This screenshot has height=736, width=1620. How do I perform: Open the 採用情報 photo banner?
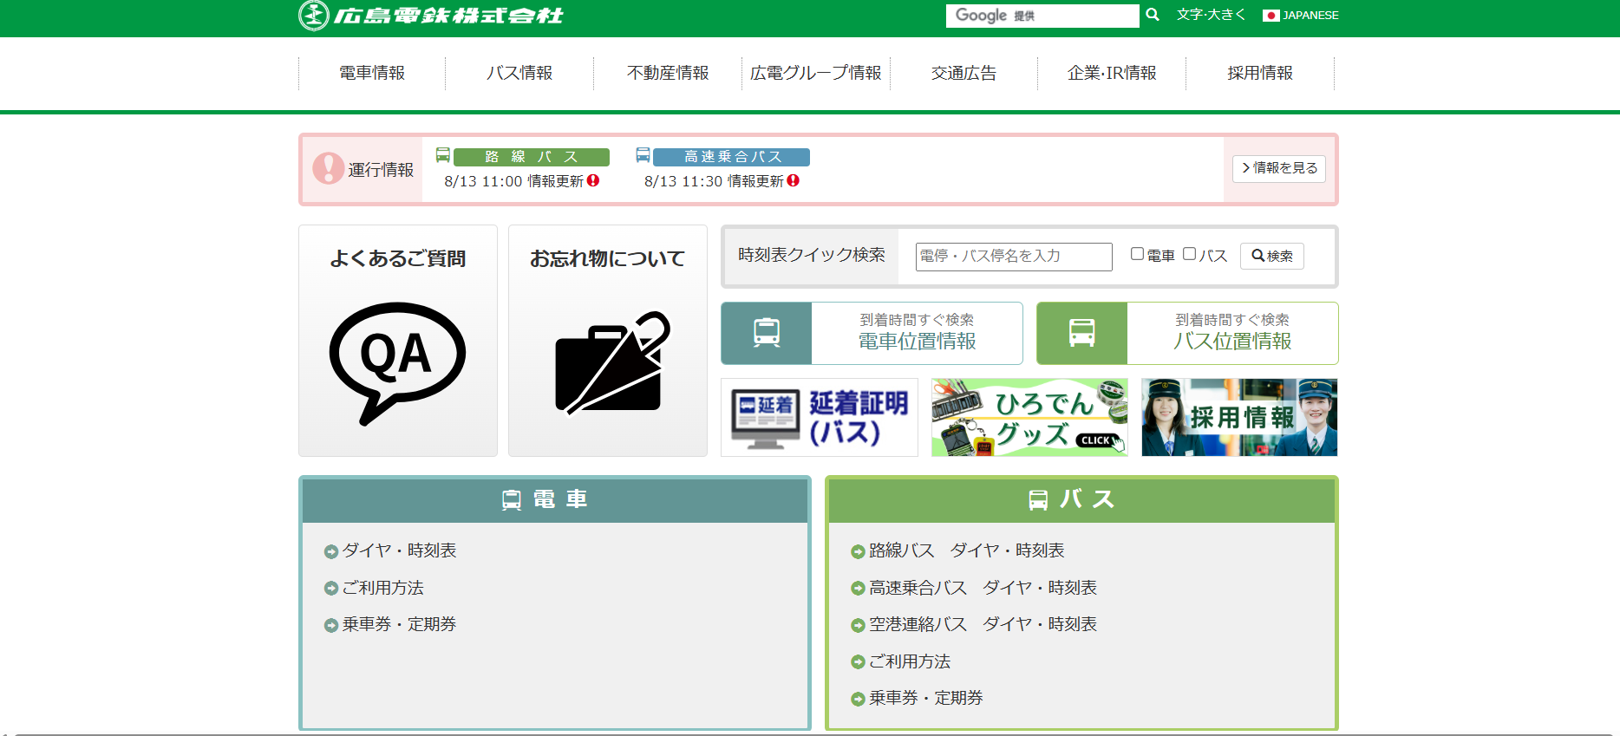click(1239, 417)
